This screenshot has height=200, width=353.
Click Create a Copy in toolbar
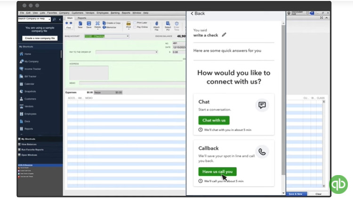click(112, 23)
